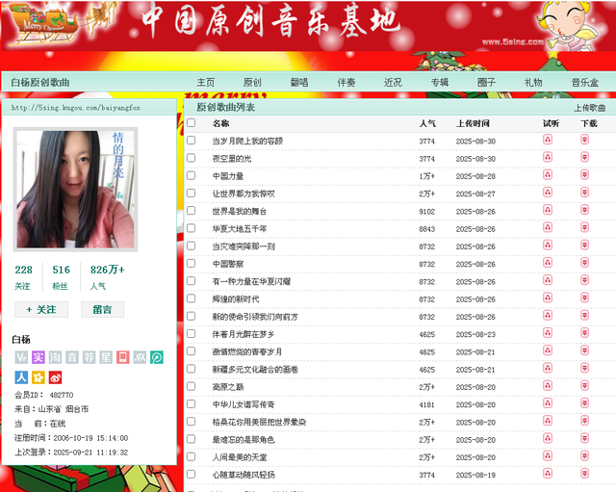The width and height of the screenshot is (616, 492).
Task: Open the song 新疆多元文化融合的画卷
Action: (255, 369)
